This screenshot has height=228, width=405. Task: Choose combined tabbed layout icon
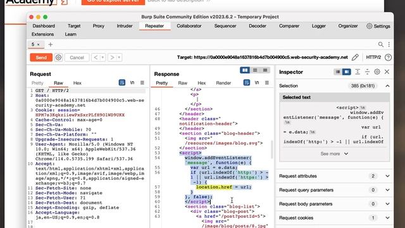(x=265, y=70)
